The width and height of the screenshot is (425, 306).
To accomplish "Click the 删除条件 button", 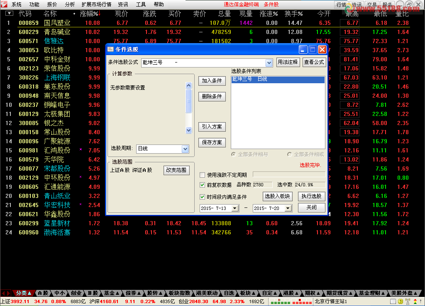I will (212, 96).
